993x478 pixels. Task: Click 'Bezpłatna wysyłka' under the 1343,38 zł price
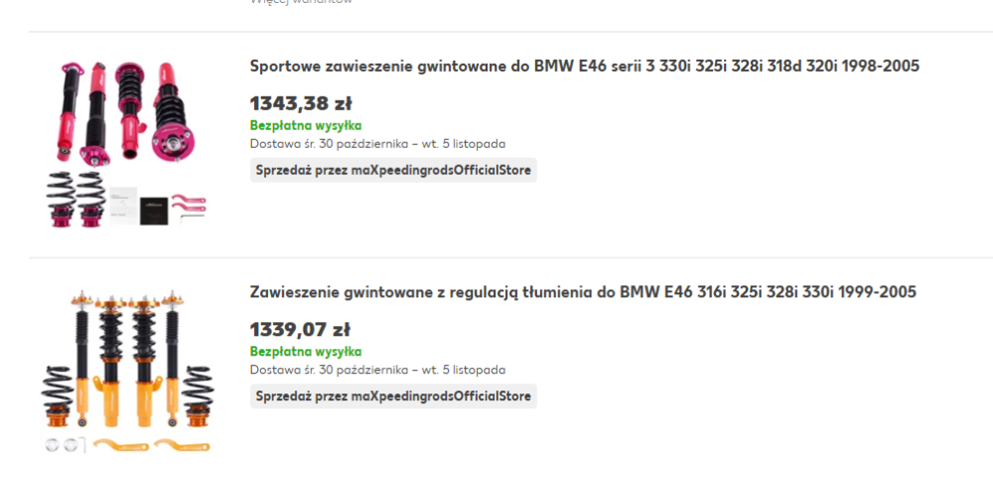[306, 125]
